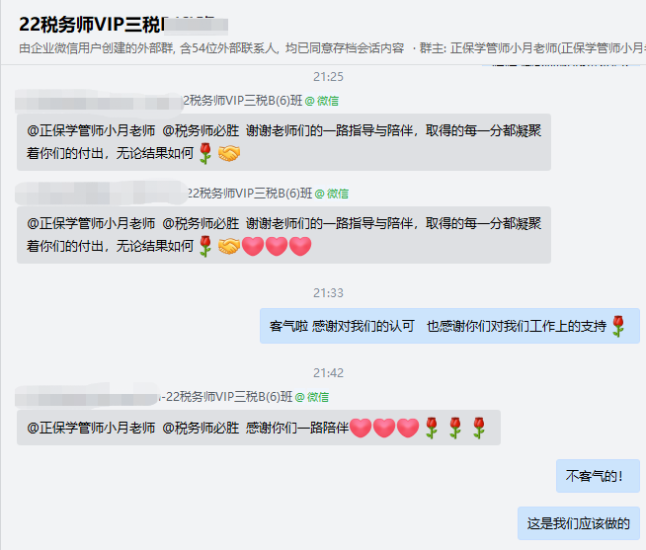Click the 21:25 timestamp label
The width and height of the screenshot is (646, 550).
point(328,77)
